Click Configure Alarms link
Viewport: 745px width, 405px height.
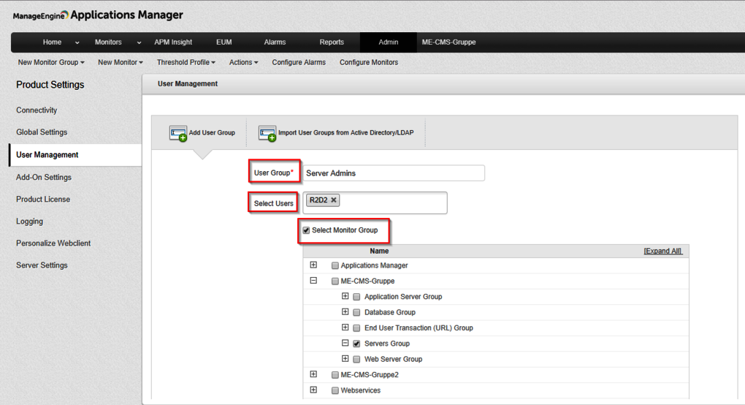click(x=299, y=62)
